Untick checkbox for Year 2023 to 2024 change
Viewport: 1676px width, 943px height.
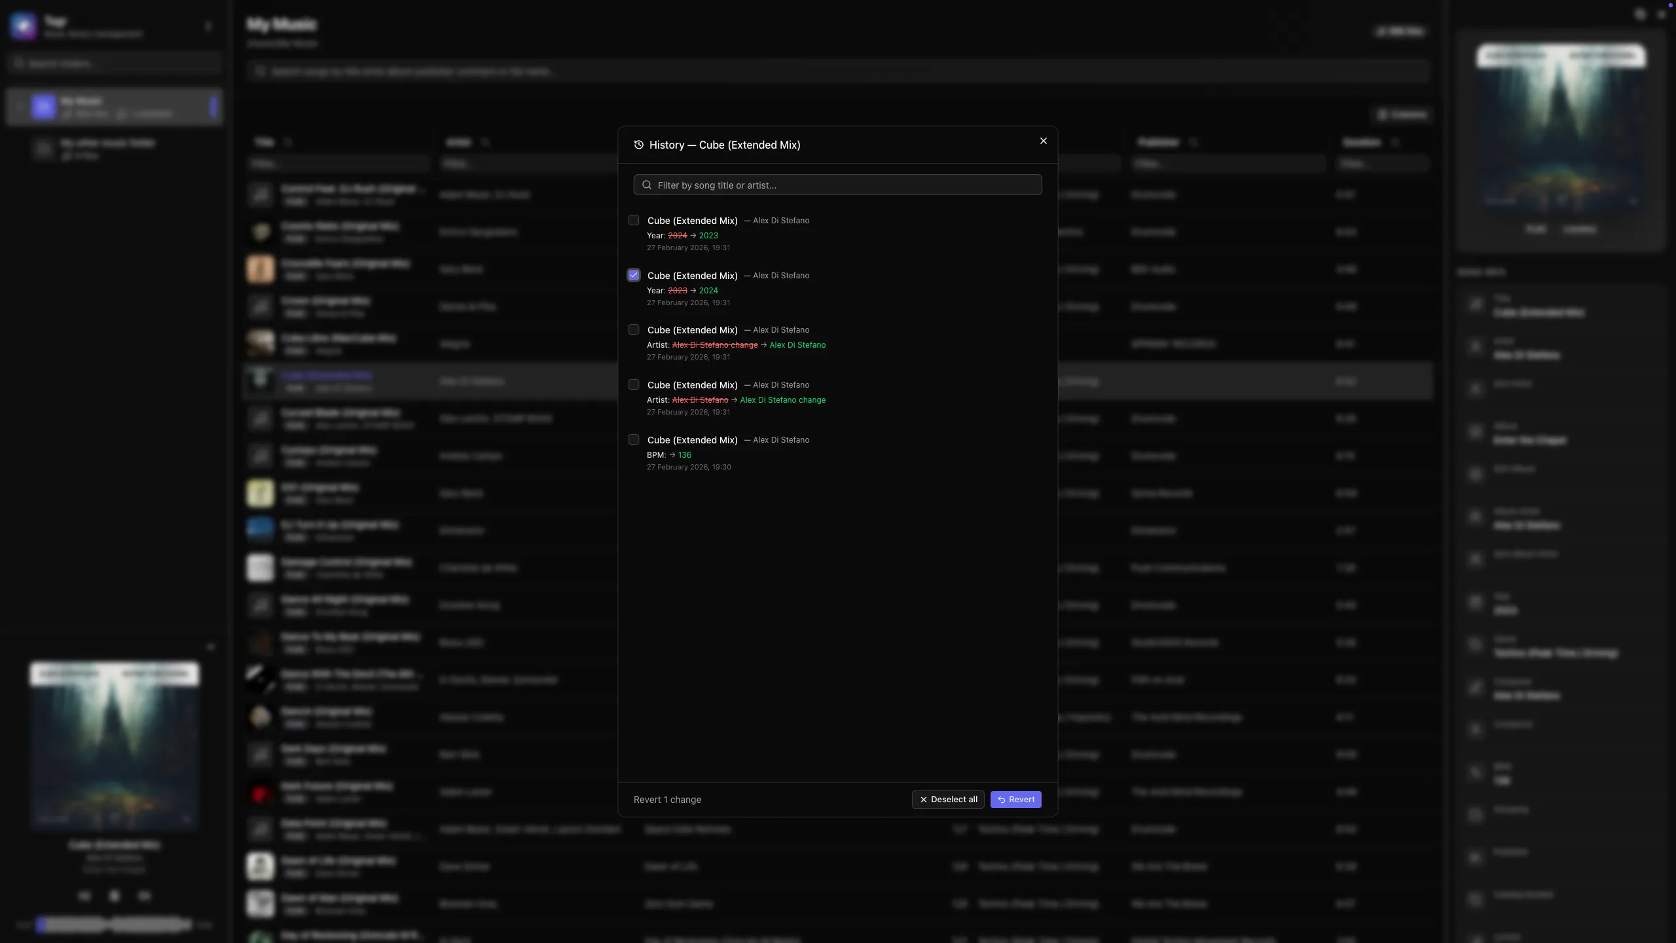pyautogui.click(x=634, y=275)
